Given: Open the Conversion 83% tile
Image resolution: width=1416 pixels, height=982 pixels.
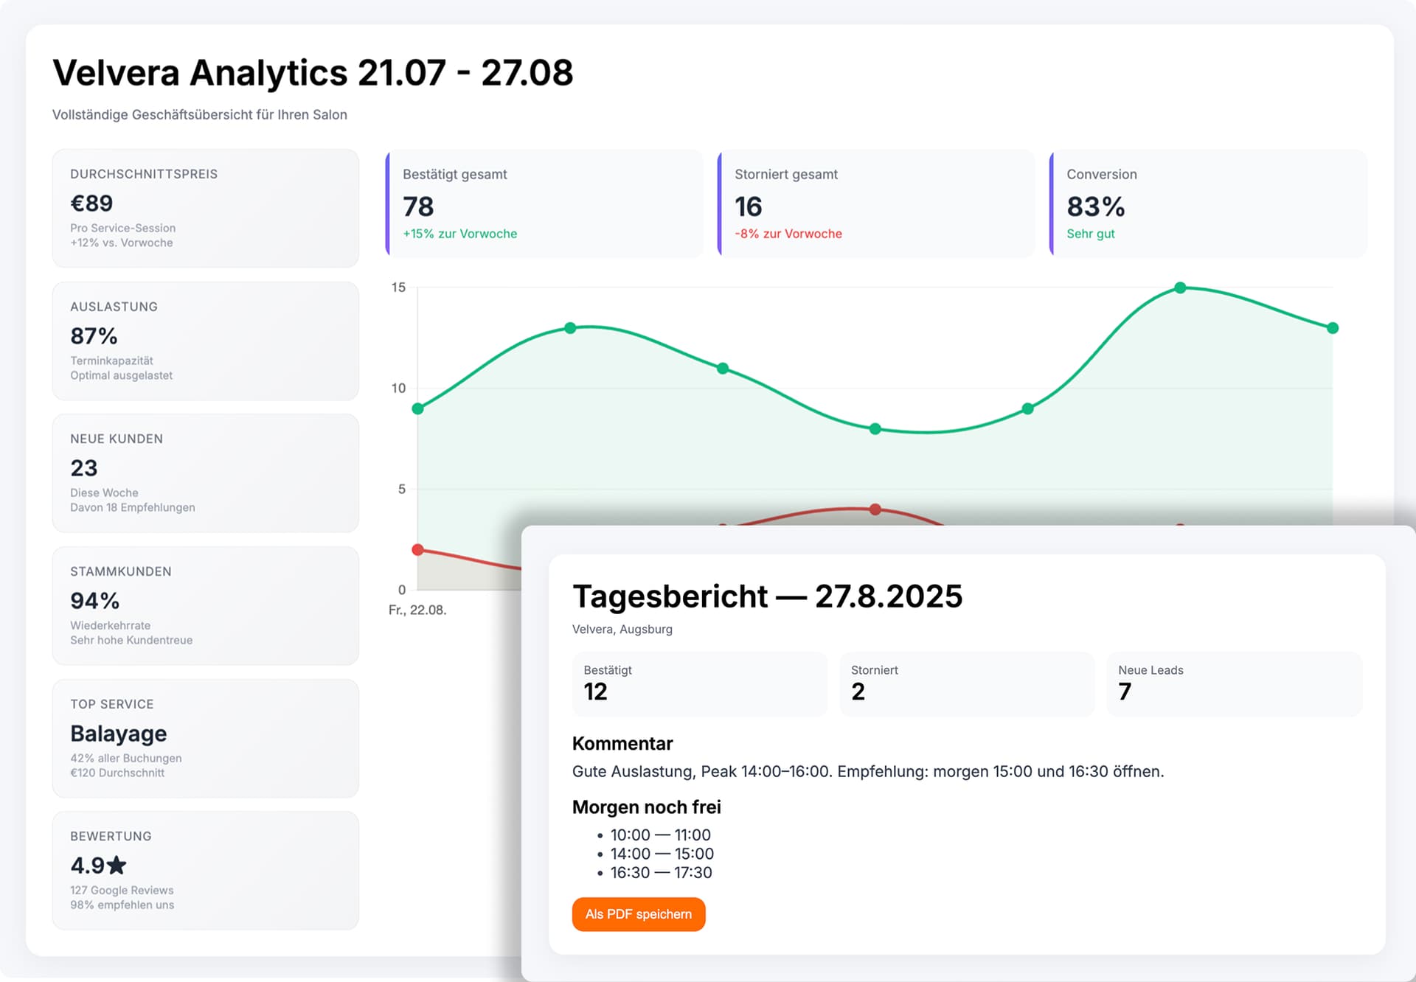Looking at the screenshot, I should tap(1208, 204).
